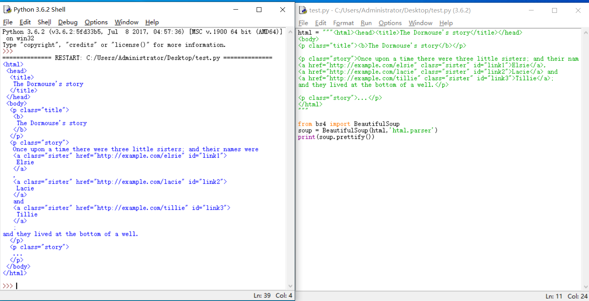This screenshot has height=301, width=589.
Task: Click 'Ln: 39' in shell status bar
Action: click(x=262, y=295)
